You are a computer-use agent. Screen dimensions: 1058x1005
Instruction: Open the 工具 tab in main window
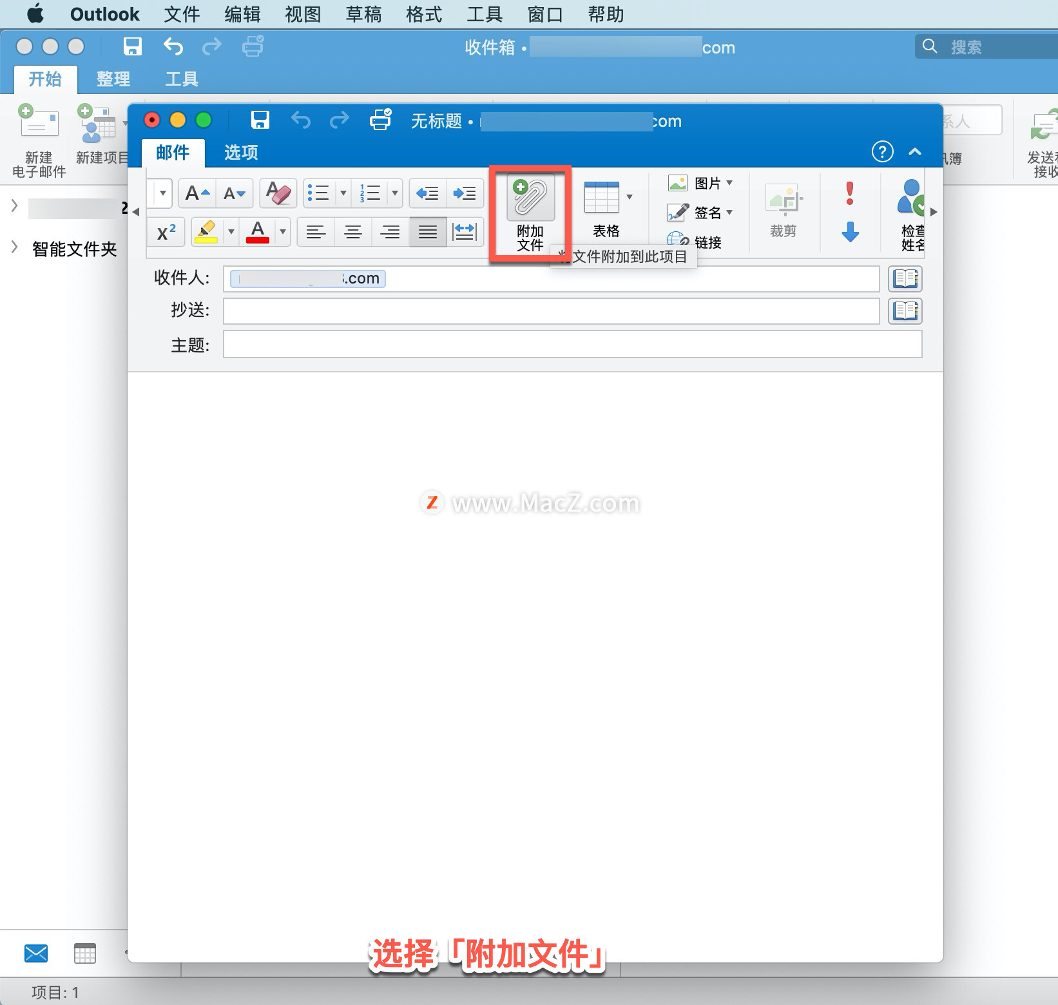[x=182, y=79]
